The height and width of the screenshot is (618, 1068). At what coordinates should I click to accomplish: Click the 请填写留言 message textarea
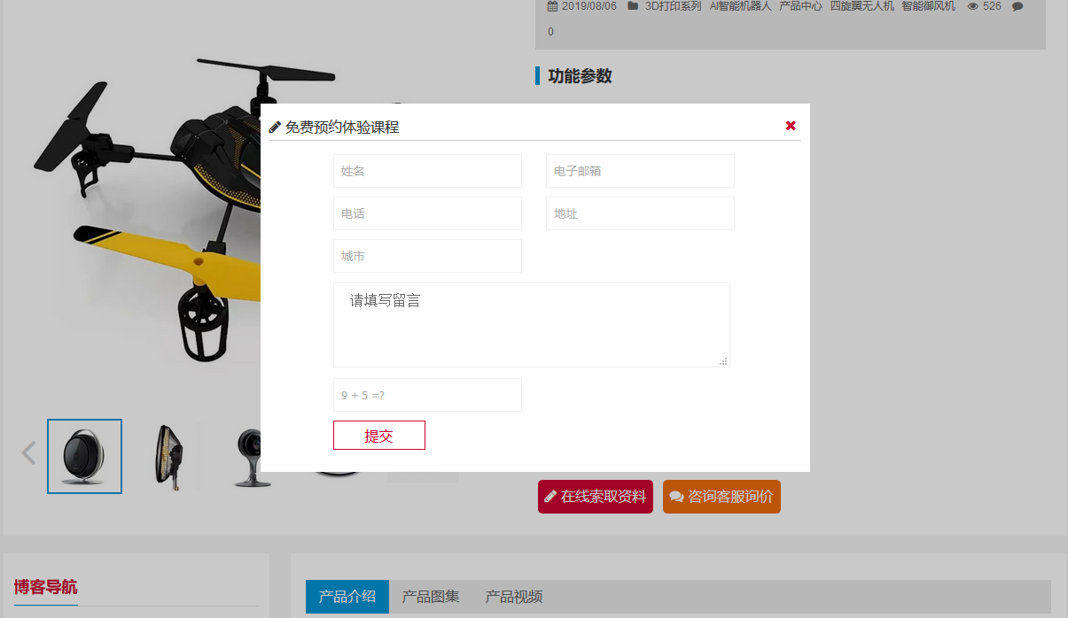531,324
